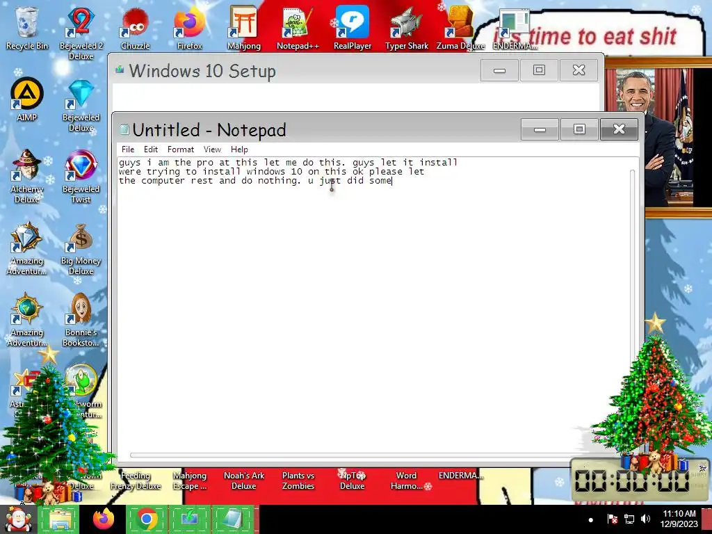
Task: Open Big Money Deluxe money bag icon
Action: (81, 249)
